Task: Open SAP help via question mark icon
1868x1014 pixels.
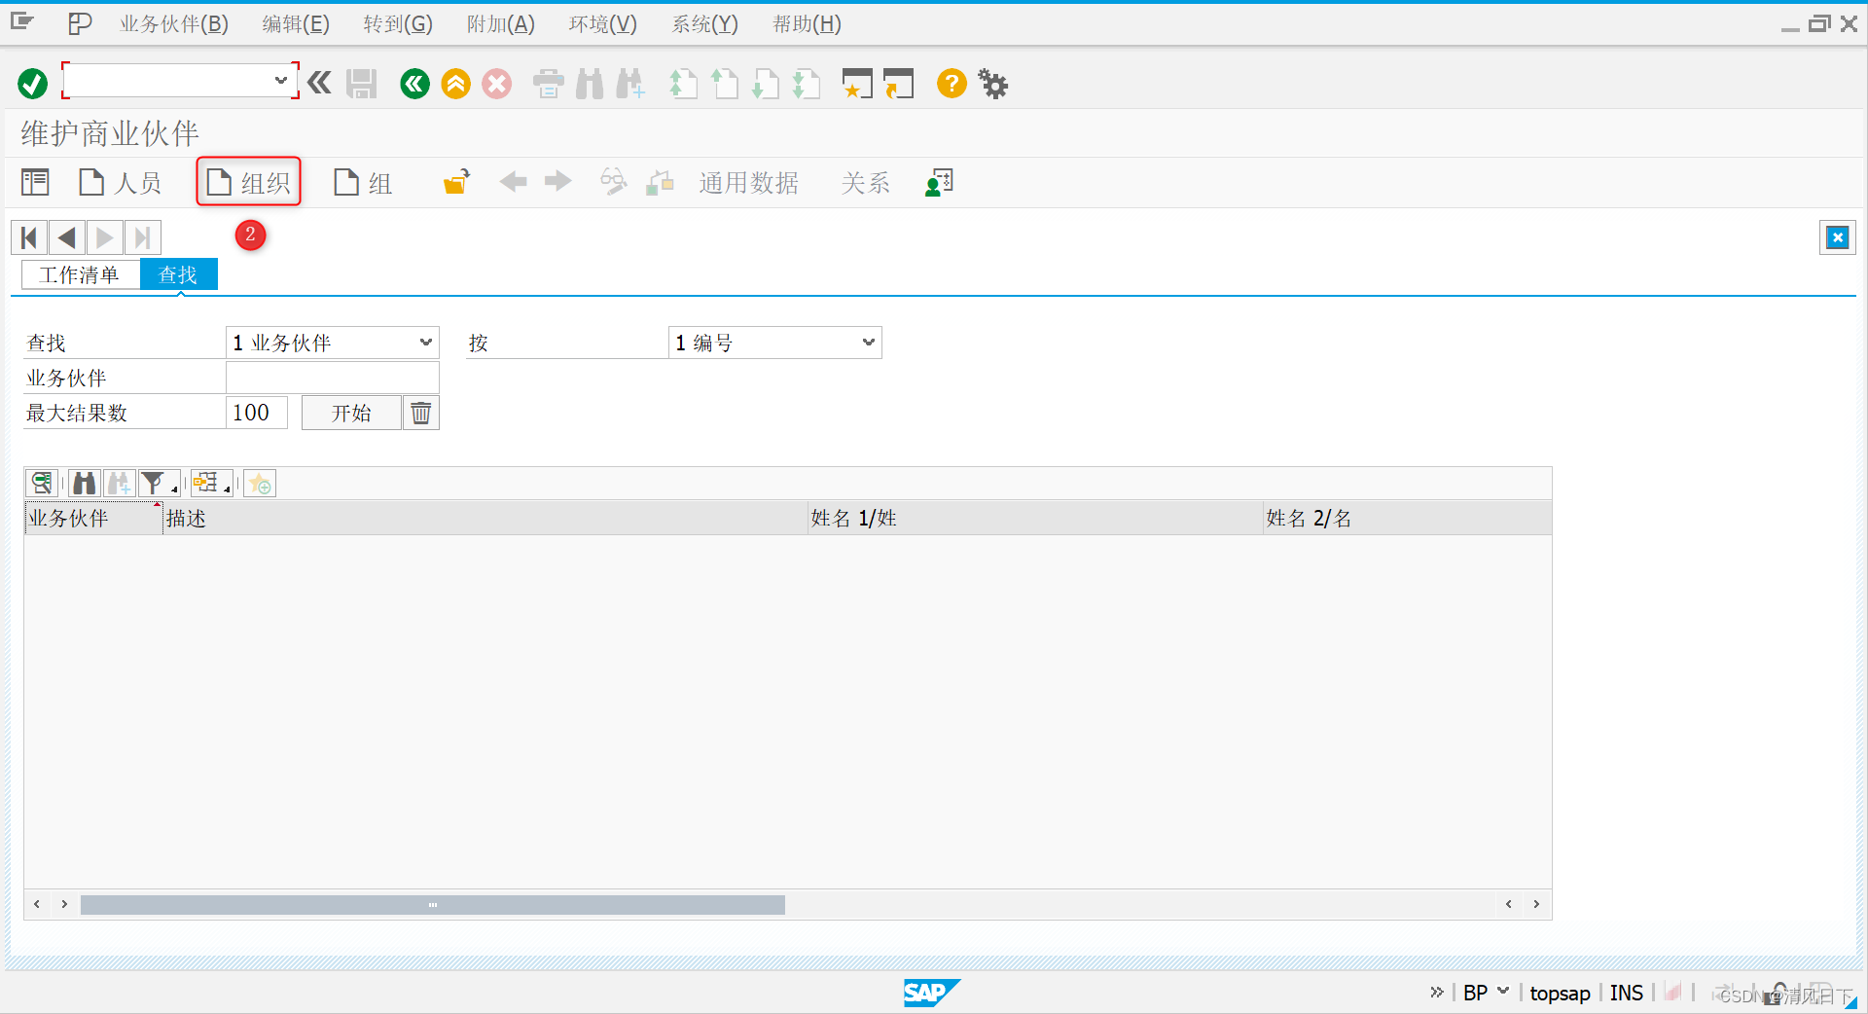Action: [951, 84]
